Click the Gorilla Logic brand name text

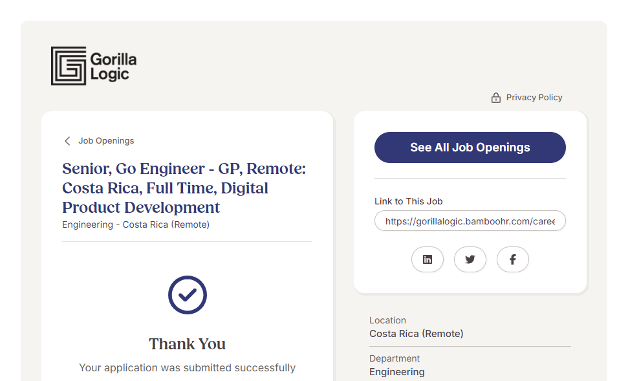(113, 67)
